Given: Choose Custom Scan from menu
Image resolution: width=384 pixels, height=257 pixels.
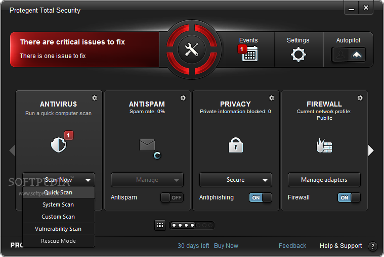Looking at the screenshot, I should tap(59, 217).
